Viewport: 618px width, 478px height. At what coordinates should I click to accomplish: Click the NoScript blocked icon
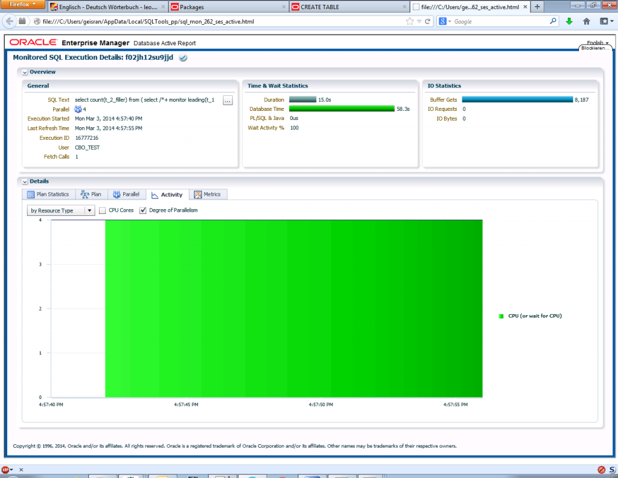[x=601, y=470]
